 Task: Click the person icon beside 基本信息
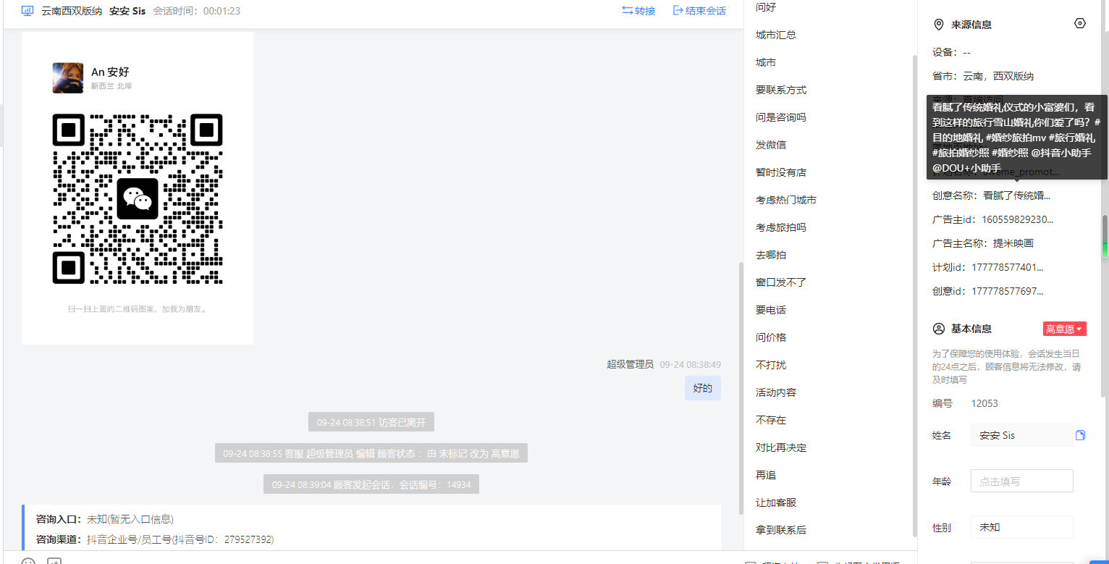pyautogui.click(x=939, y=329)
